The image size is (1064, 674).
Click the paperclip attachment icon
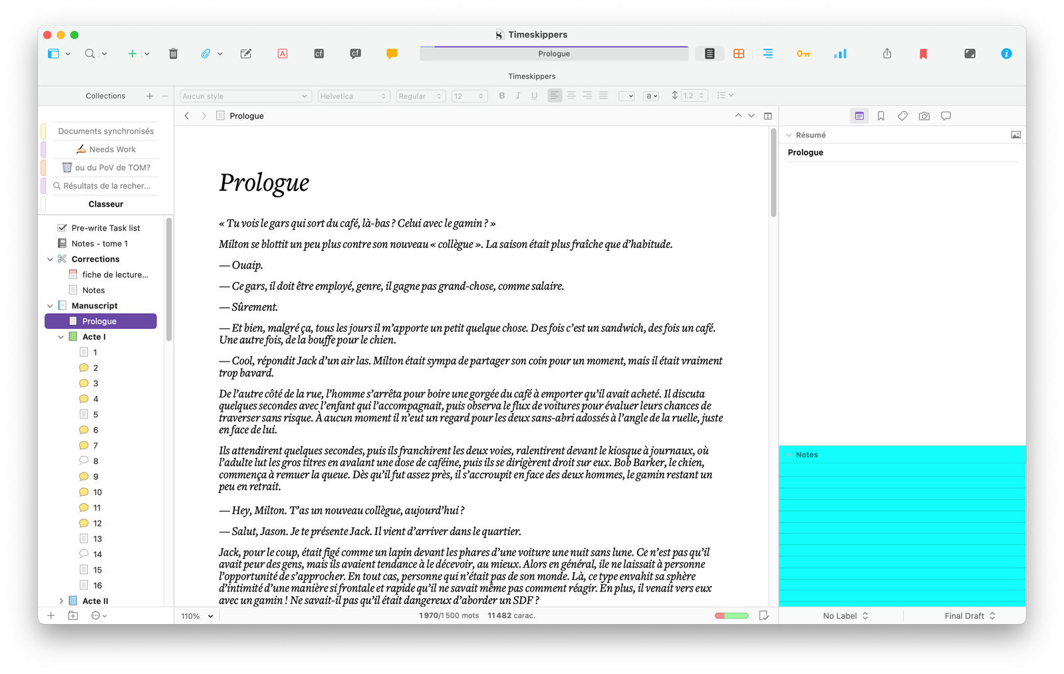(205, 54)
